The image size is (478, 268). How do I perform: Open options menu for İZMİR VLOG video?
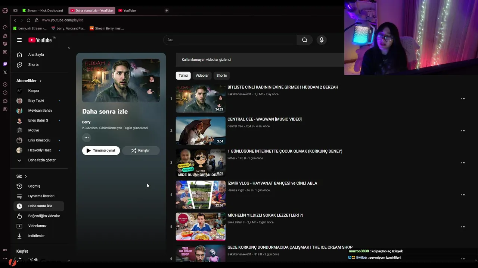click(x=463, y=195)
